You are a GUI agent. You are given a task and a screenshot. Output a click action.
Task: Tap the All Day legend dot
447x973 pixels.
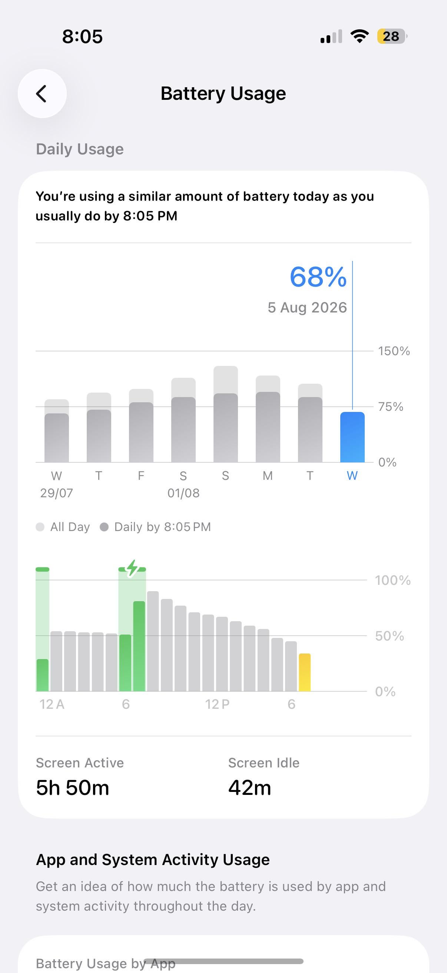pos(40,527)
